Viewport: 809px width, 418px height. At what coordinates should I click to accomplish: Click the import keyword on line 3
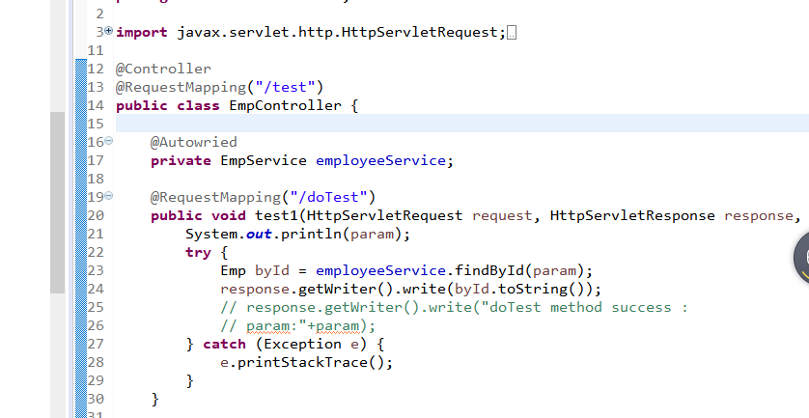coord(142,33)
